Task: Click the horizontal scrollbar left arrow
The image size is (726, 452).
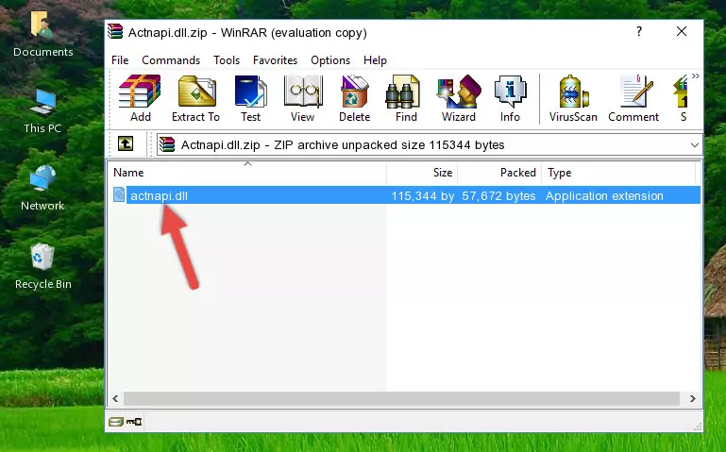Action: pos(115,398)
